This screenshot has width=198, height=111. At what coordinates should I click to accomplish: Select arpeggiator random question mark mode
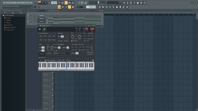57,44
